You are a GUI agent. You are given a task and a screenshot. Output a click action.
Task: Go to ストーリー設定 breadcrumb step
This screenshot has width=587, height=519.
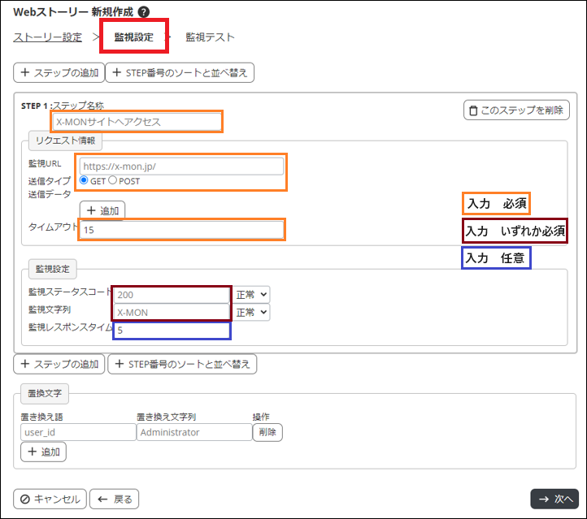point(48,37)
